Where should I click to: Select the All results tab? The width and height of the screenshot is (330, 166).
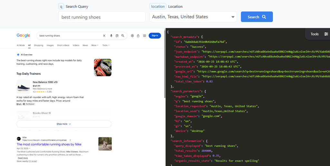click(x=29, y=45)
